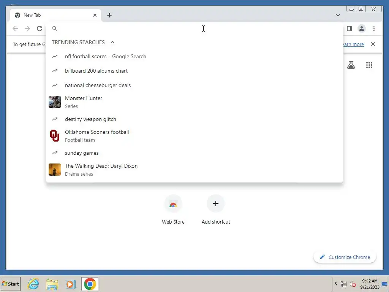Open the Windows Start menu
This screenshot has height=292, width=389.
[10, 284]
